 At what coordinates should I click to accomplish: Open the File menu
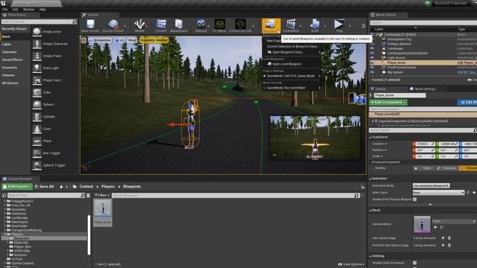(5, 10)
